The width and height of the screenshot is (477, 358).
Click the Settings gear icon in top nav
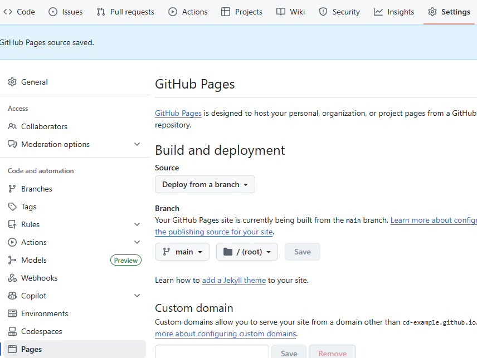pyautogui.click(x=432, y=12)
